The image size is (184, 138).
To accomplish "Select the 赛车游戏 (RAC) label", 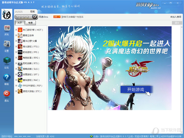I will point(31,80).
